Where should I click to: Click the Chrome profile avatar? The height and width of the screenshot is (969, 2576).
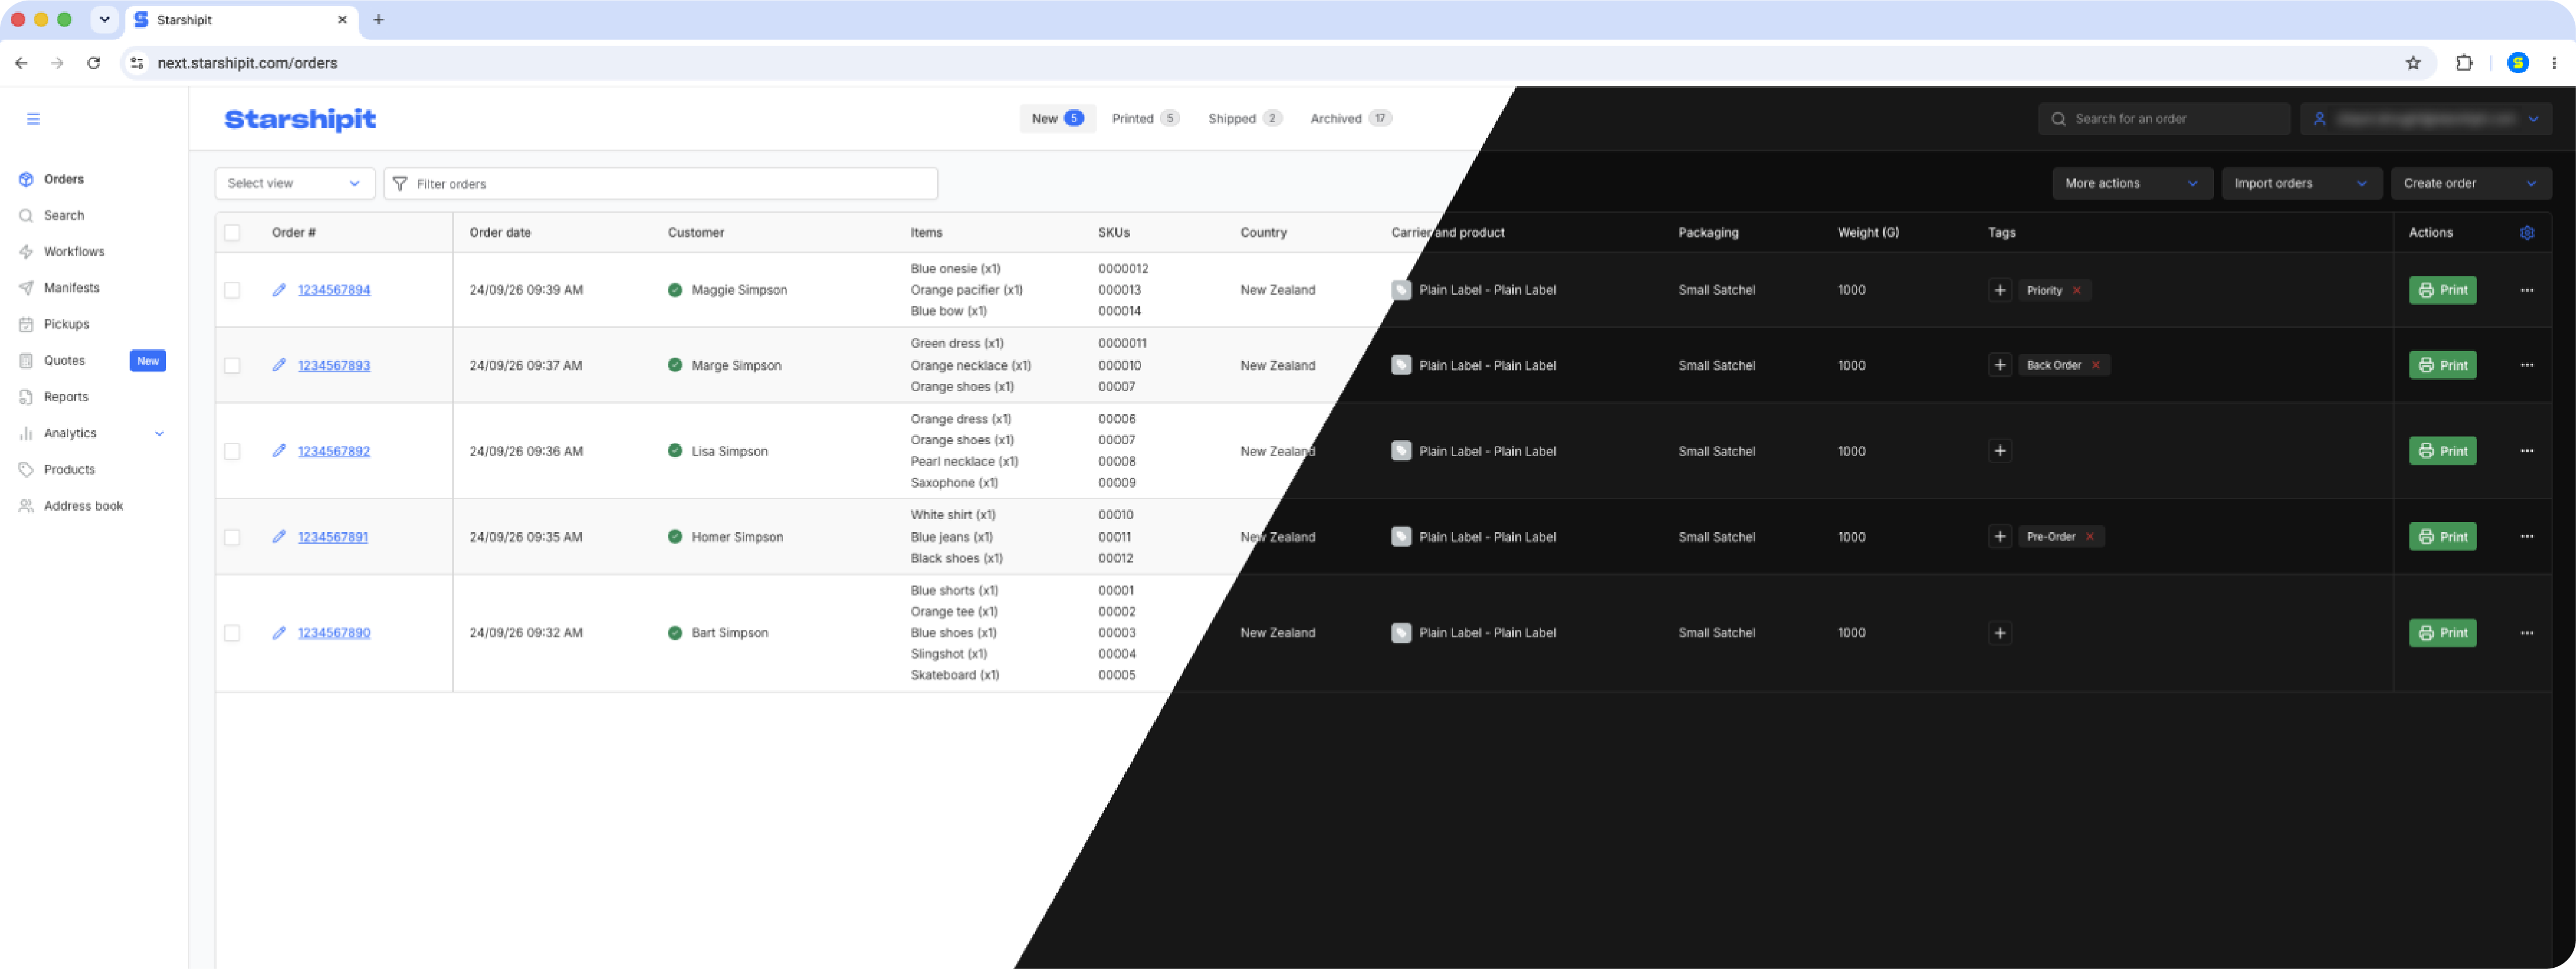[x=2518, y=63]
